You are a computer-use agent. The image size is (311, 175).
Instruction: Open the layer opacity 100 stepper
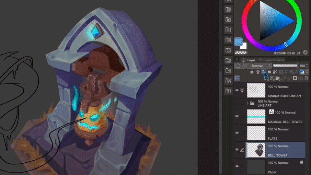click(x=307, y=66)
